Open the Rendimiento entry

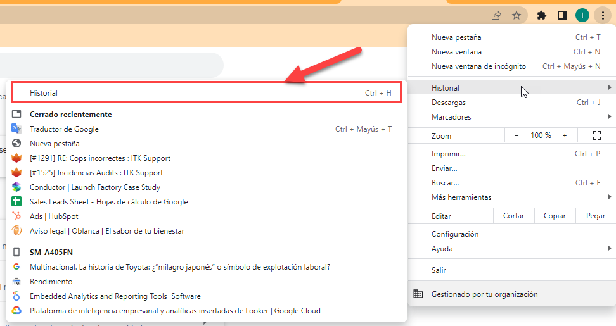pyautogui.click(x=207, y=281)
